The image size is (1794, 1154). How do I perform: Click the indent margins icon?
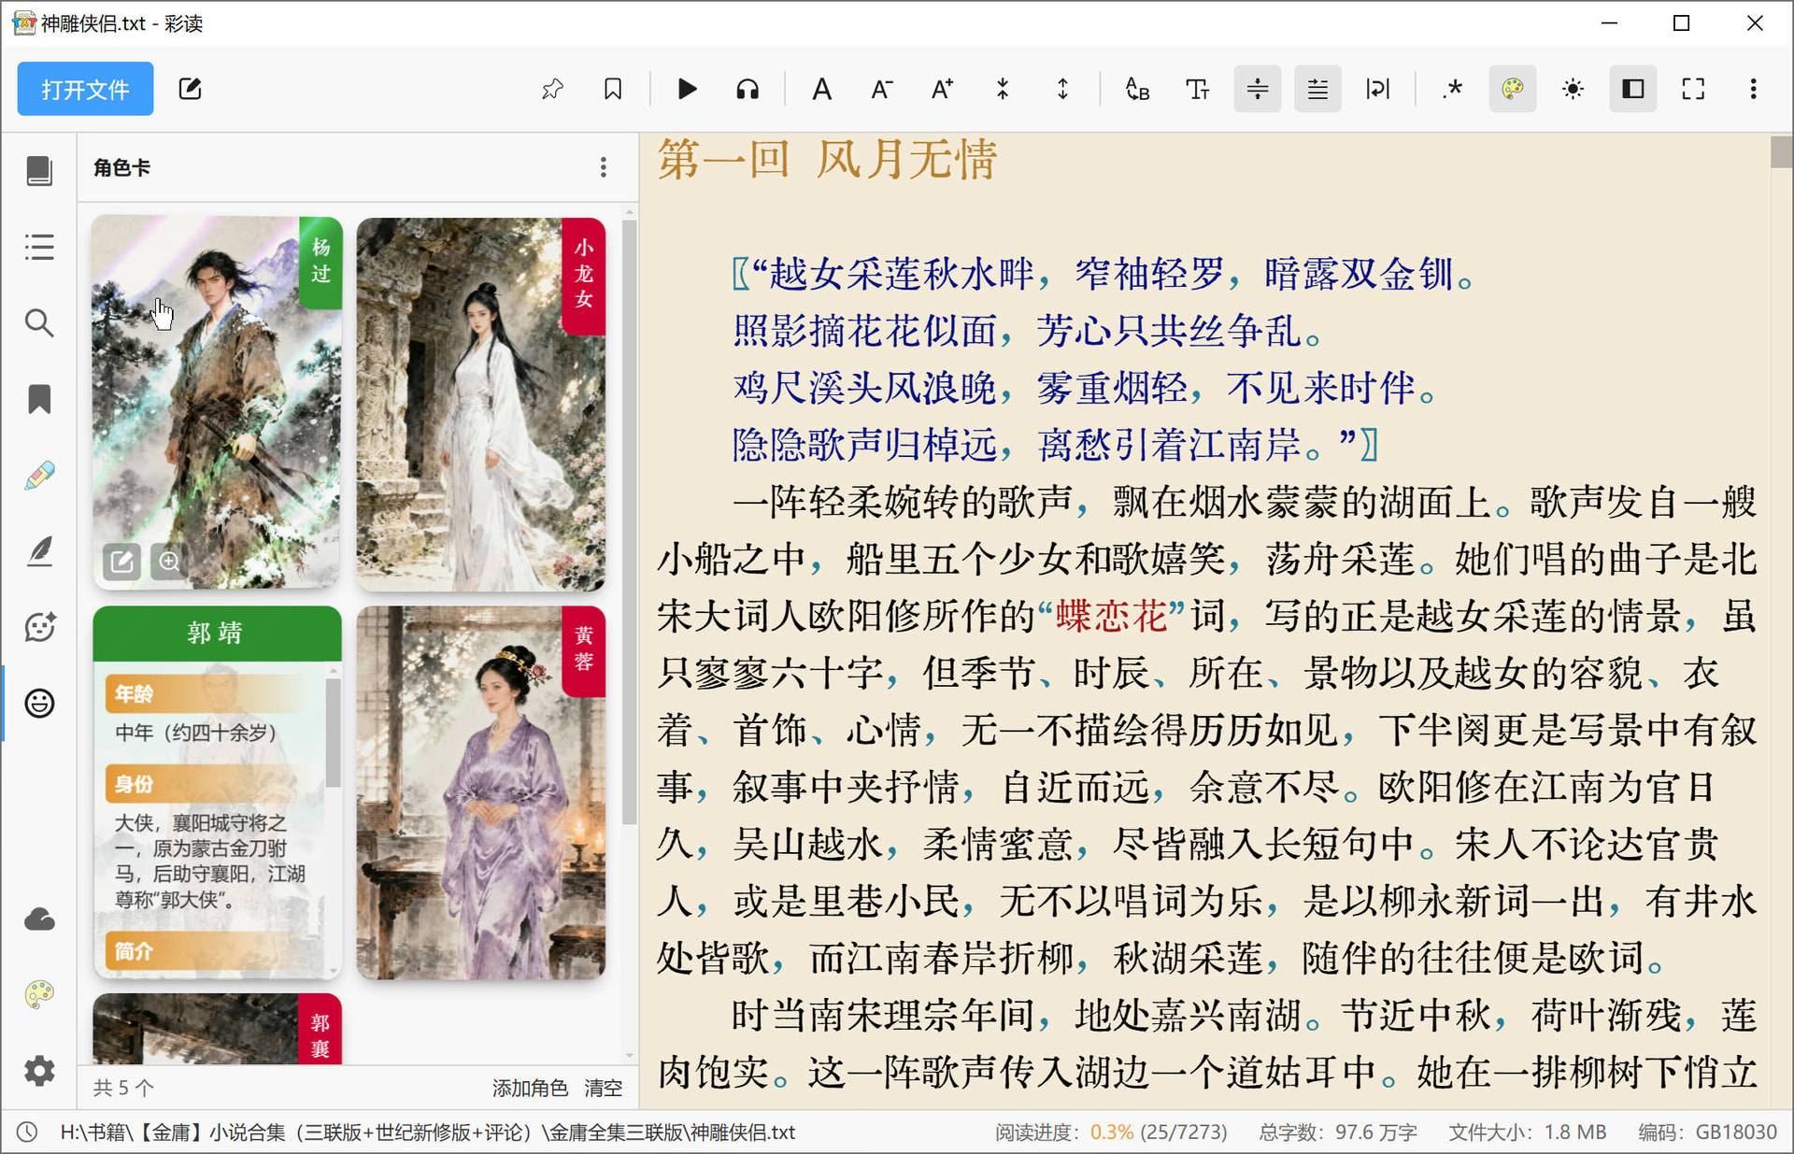pos(1378,89)
